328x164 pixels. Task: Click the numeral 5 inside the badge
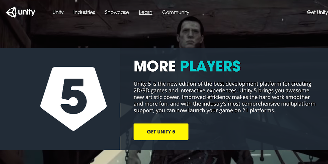pyautogui.click(x=73, y=96)
